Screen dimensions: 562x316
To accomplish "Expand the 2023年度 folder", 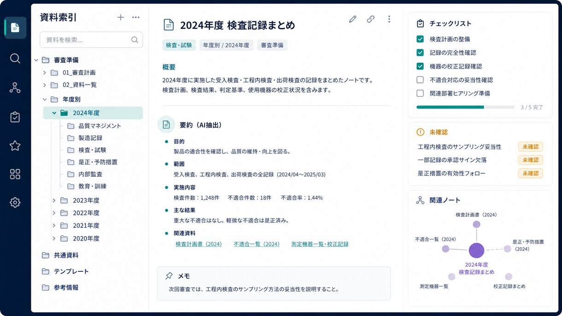I will [54, 201].
